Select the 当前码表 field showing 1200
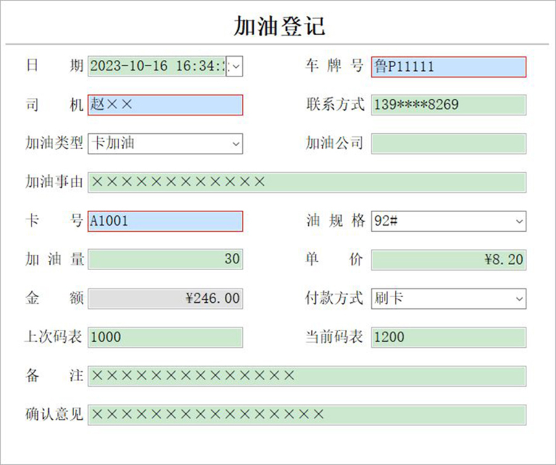Screen dimensions: 556x465 (448, 337)
